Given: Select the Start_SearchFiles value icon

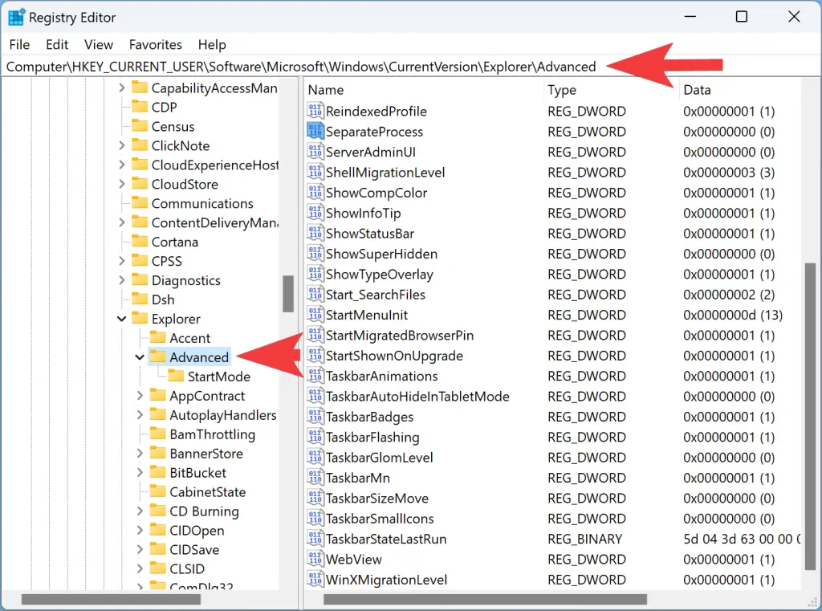Looking at the screenshot, I should (315, 294).
